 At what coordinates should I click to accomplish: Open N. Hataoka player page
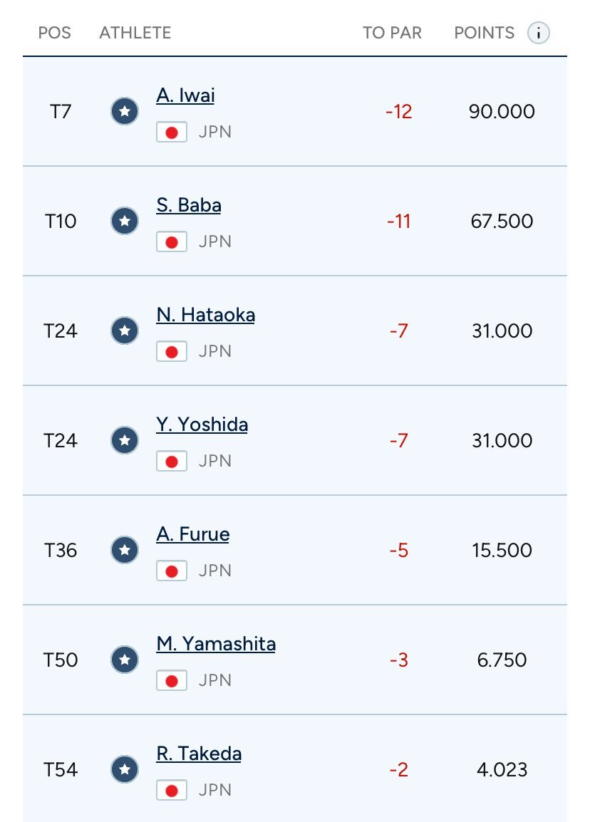206,315
